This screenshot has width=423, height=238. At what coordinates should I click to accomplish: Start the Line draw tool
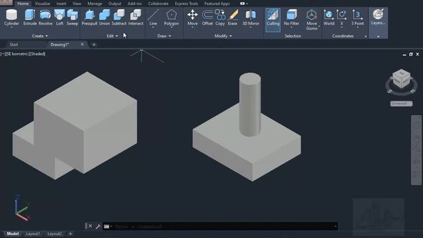click(153, 18)
